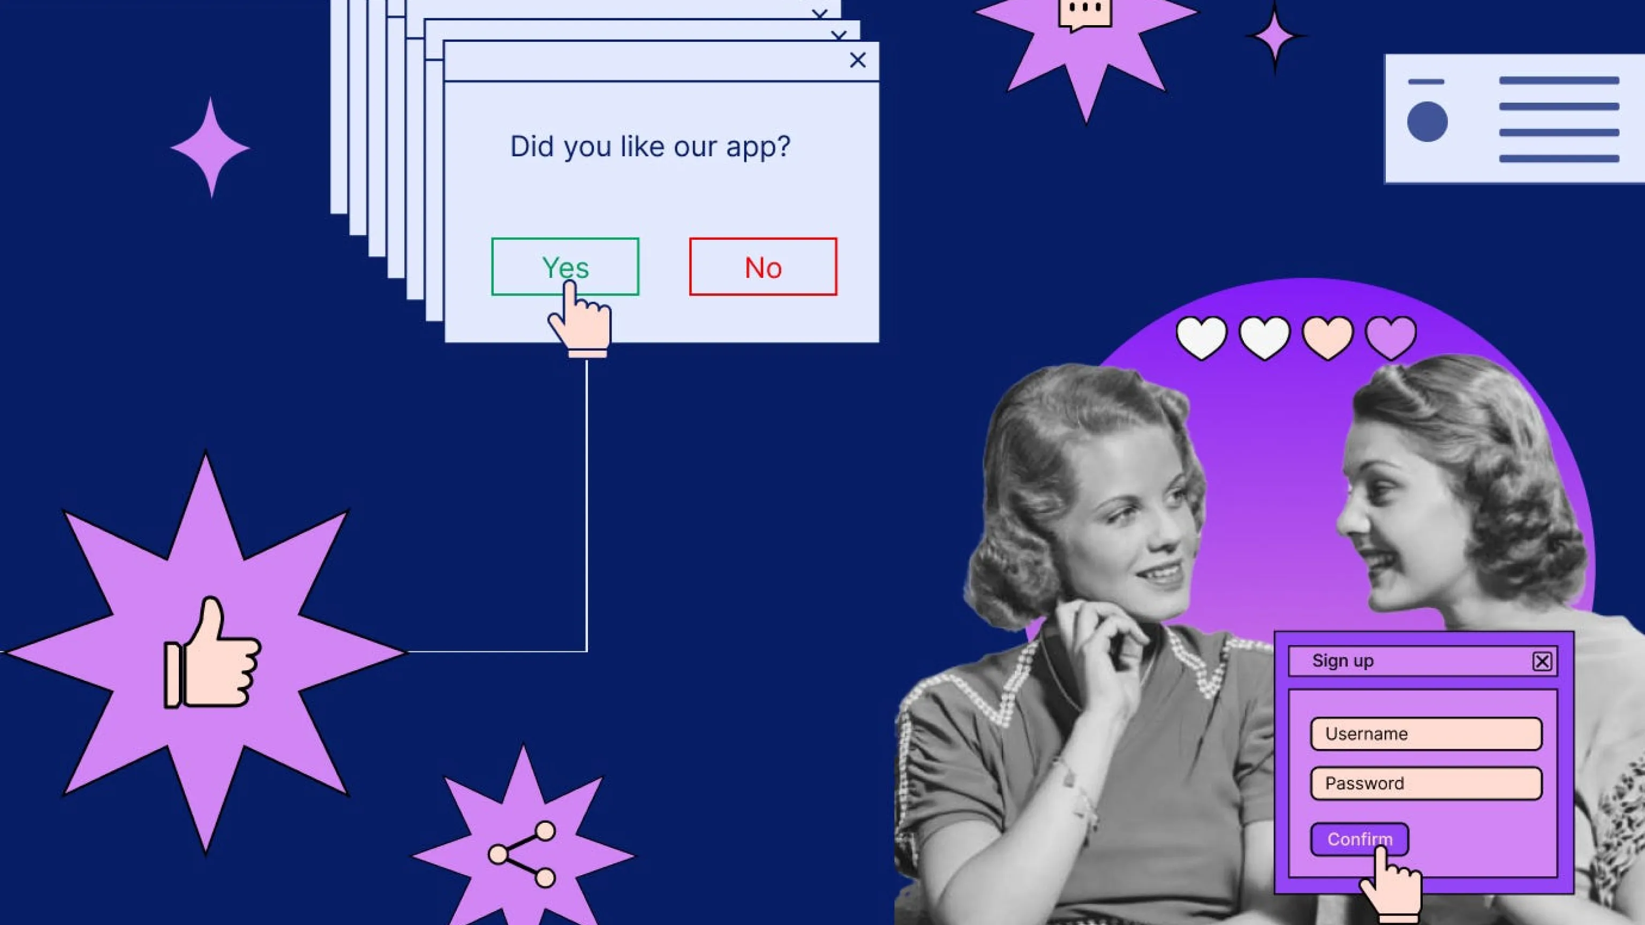The height and width of the screenshot is (925, 1645).
Task: Click the Password input field
Action: [1427, 784]
